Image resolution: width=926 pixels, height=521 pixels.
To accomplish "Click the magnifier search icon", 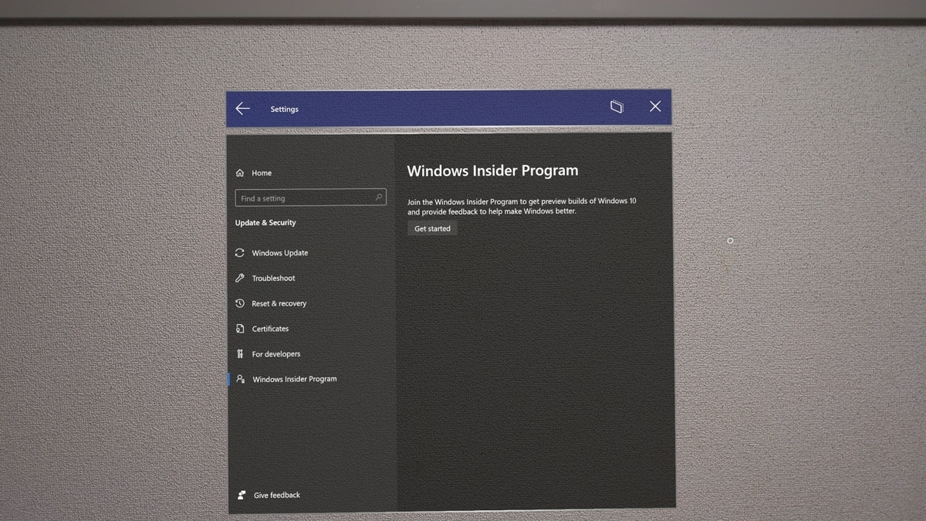I will [x=378, y=198].
